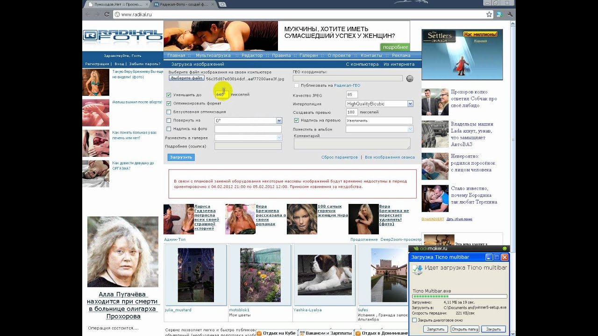Click the Комментарий text area
This screenshot has height=336, width=598.
point(352,144)
